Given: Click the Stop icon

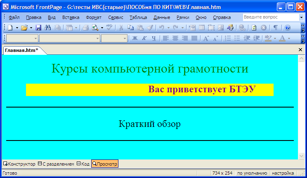Looking at the screenshot, I should (264, 28).
